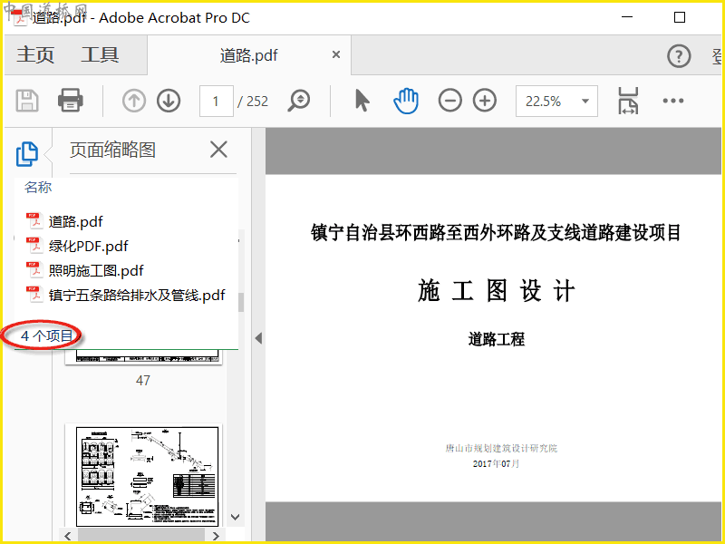Zoom out with the minus button
This screenshot has height=544, width=725.
pos(450,101)
